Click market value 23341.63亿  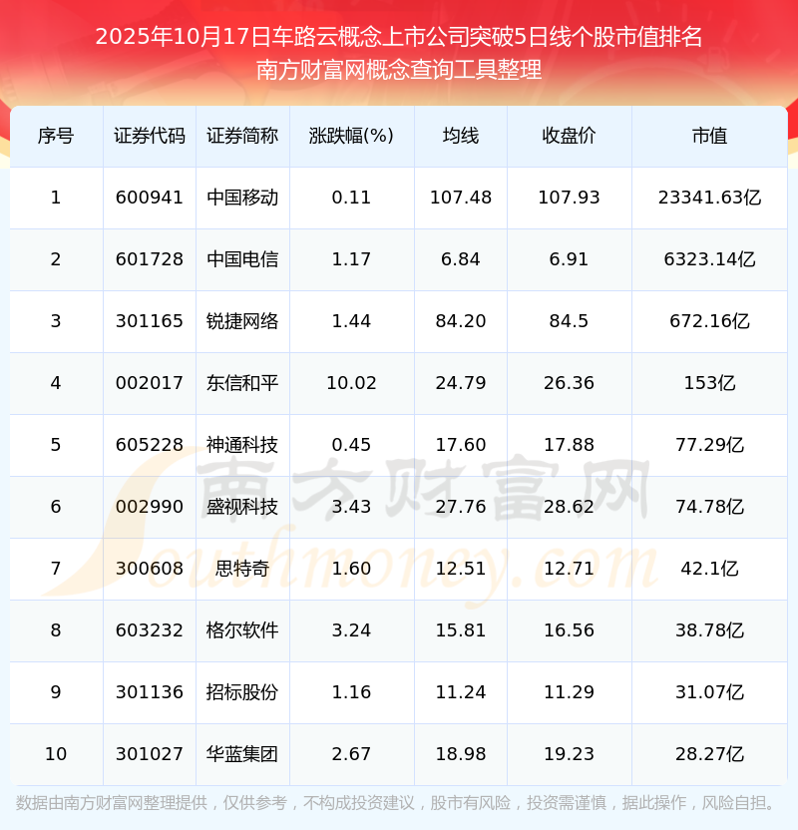click(709, 198)
